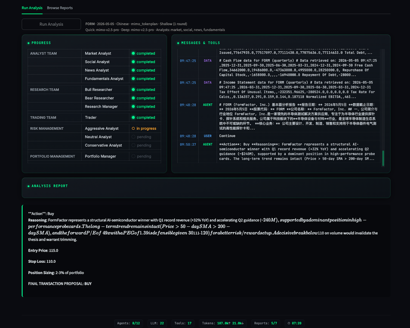Select the Market Analyst row label
This screenshot has height=328, width=410.
point(98,53)
